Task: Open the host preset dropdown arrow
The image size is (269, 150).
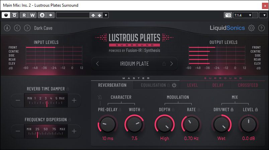Action: [106, 15]
